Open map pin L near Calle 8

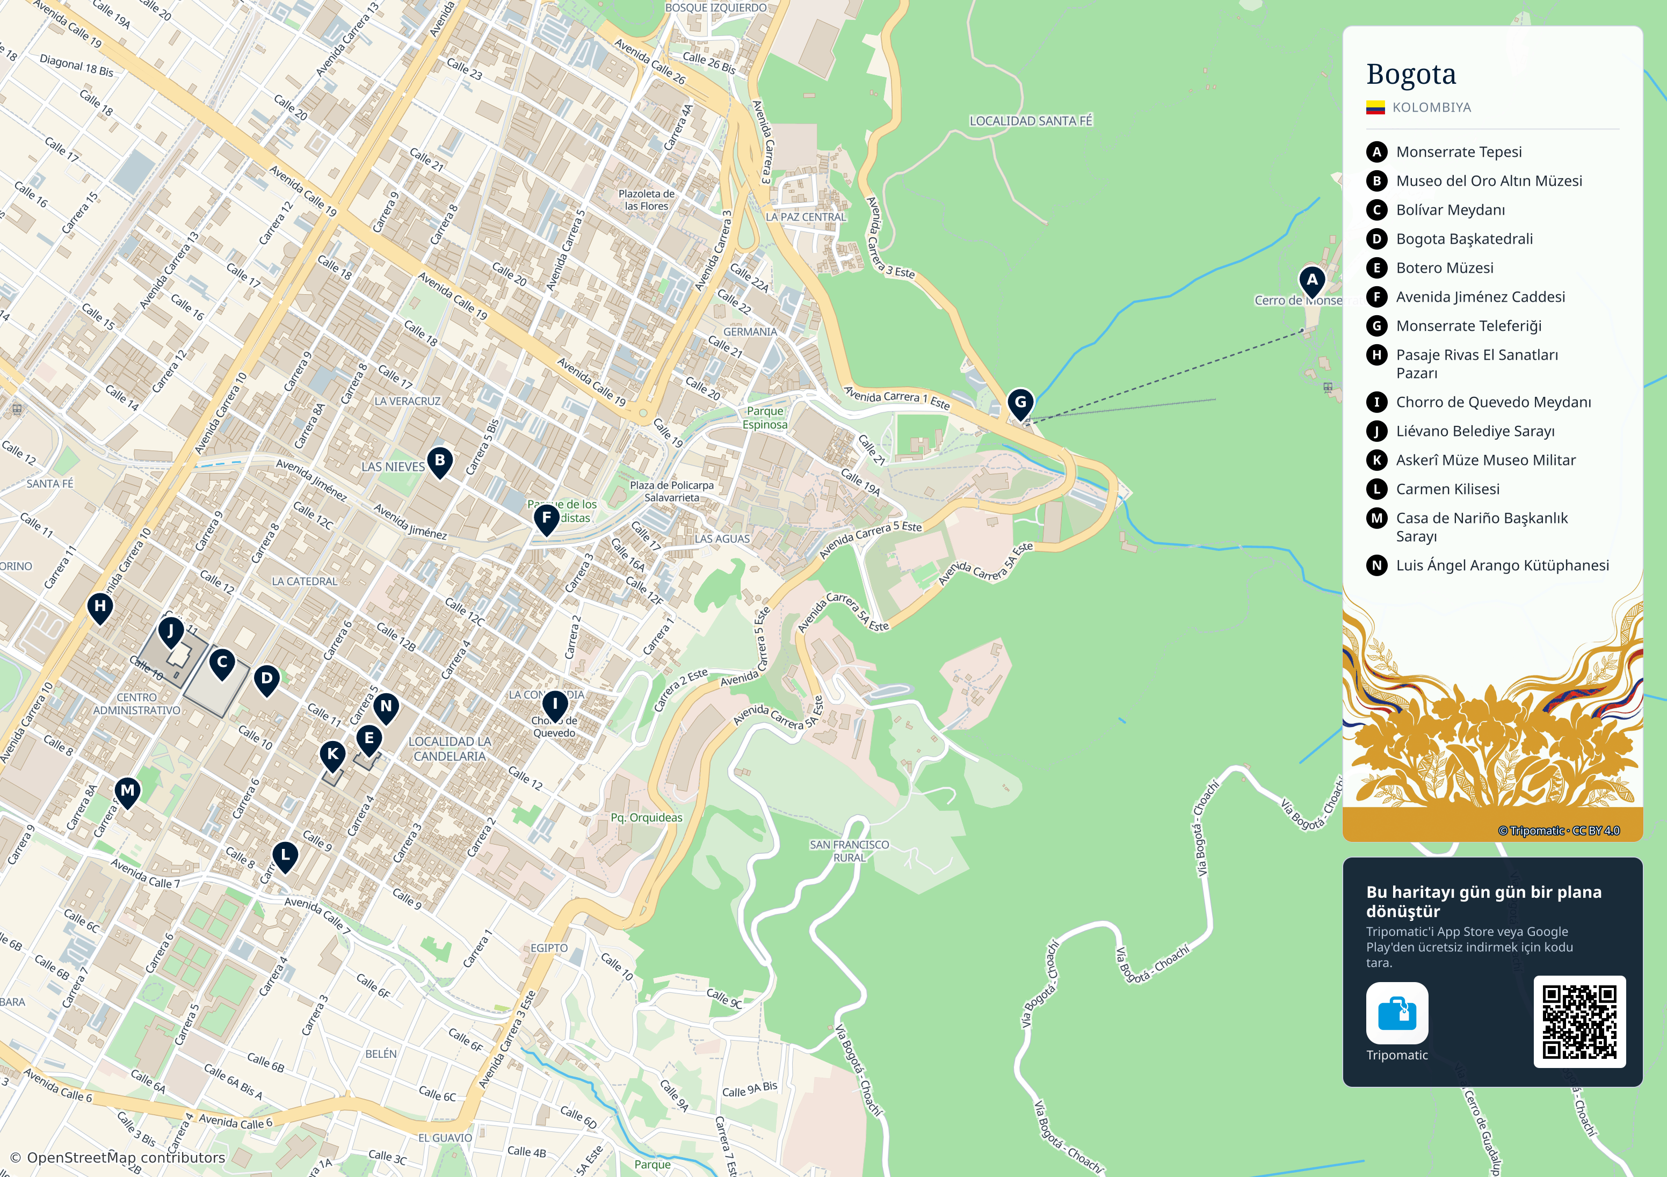click(x=285, y=858)
